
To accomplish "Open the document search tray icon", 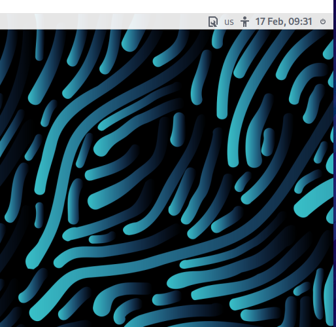I will pyautogui.click(x=212, y=22).
